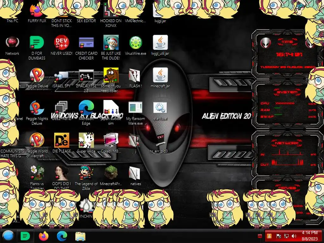The width and height of the screenshot is (324, 243).
Task: Click the Start orb button
Action: (8, 236)
